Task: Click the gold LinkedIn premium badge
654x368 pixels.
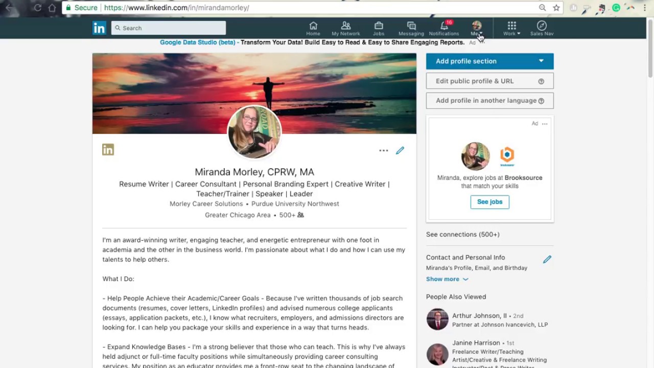Action: coord(108,149)
